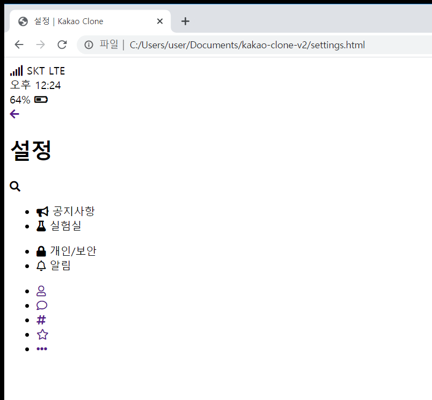Click the flask icon beside 실험실

click(41, 226)
